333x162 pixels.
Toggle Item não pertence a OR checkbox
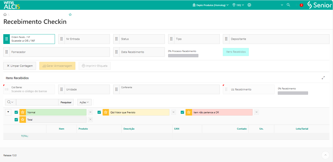(x=183, y=112)
